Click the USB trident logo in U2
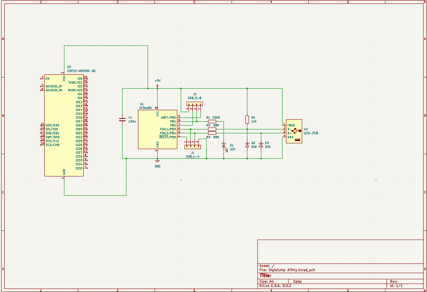The height and width of the screenshot is (292, 427). (296, 131)
